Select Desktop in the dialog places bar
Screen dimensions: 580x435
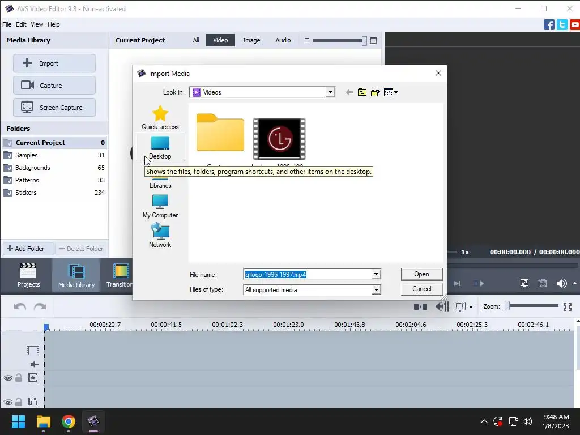pos(160,147)
